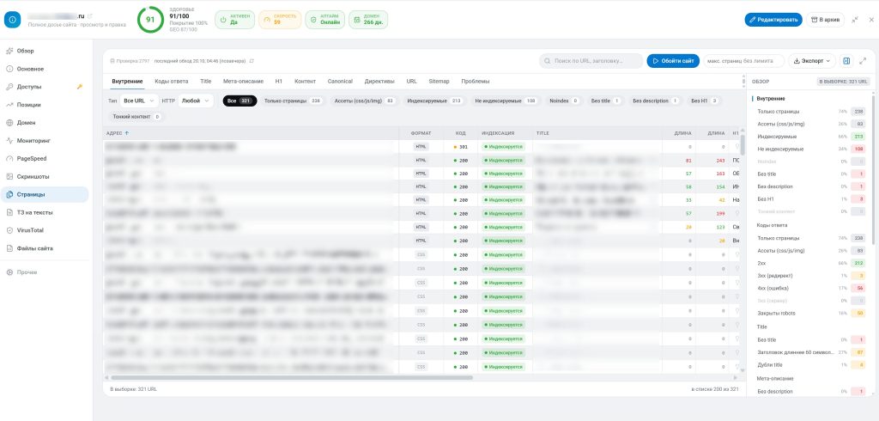
Task: Click the magnifier icon in search field
Action: pos(547,61)
